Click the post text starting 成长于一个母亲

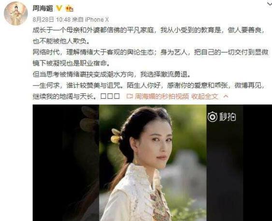coord(149,36)
